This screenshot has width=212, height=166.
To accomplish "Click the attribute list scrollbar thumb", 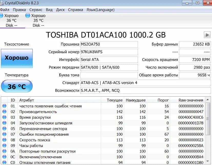I will (208, 119).
